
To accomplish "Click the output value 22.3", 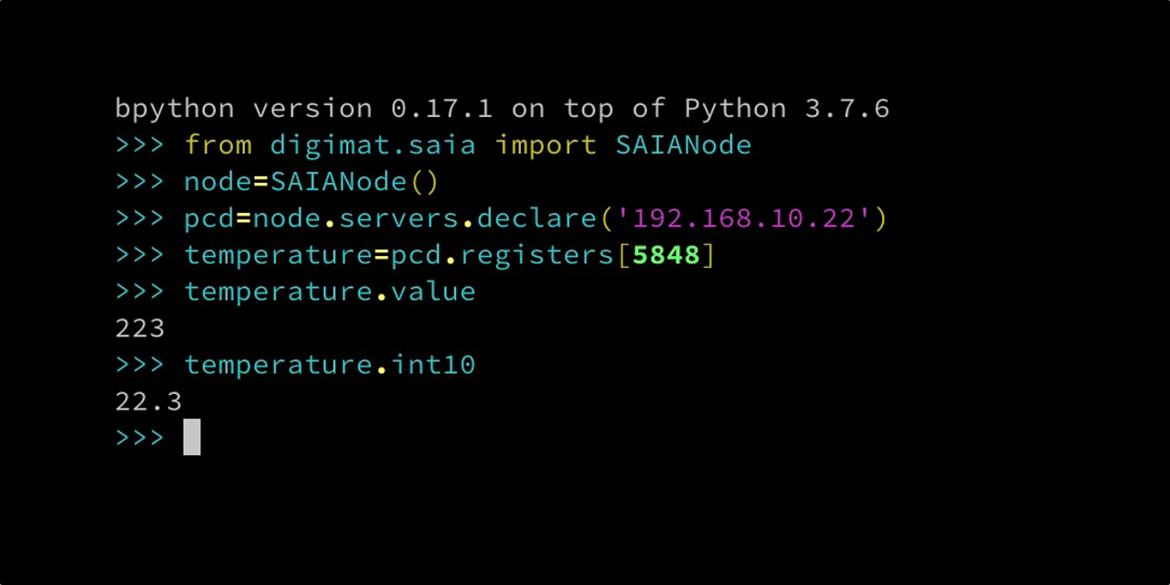I will [x=148, y=401].
